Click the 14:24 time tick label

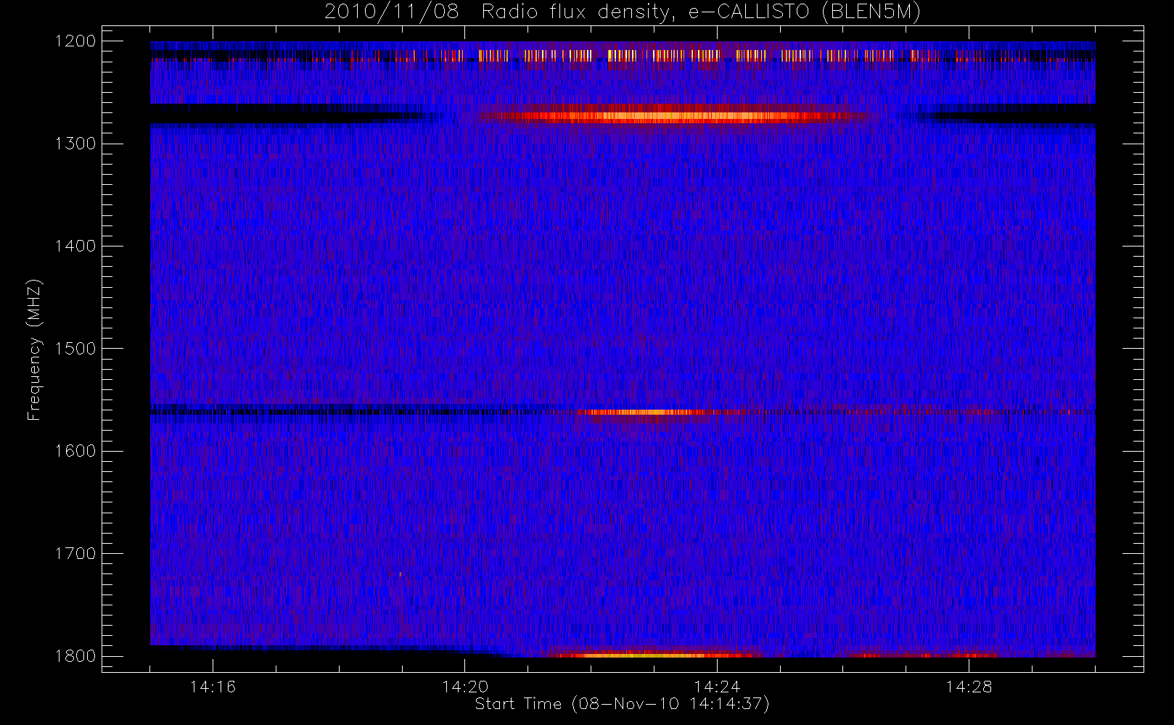(717, 687)
